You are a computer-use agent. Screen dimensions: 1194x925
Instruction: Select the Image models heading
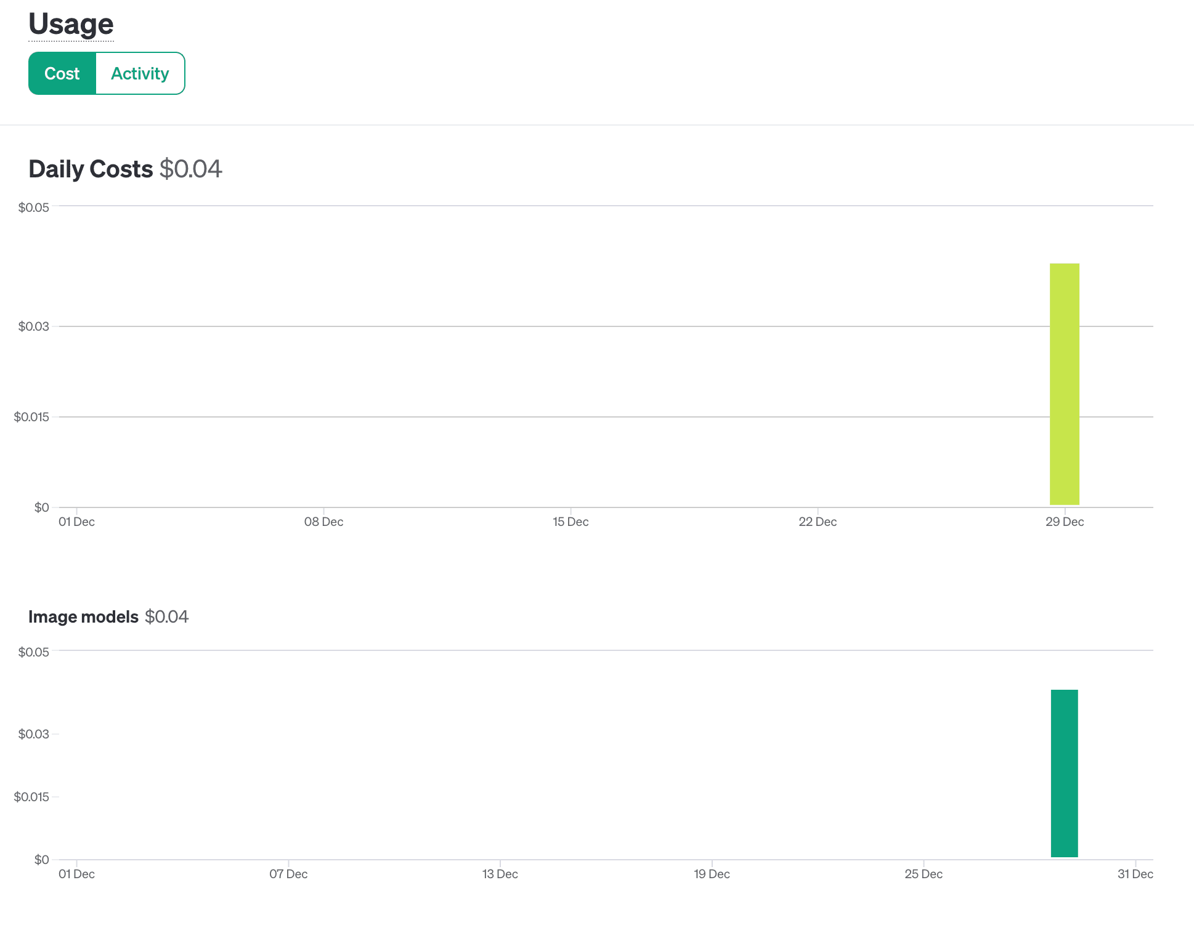pyautogui.click(x=83, y=616)
